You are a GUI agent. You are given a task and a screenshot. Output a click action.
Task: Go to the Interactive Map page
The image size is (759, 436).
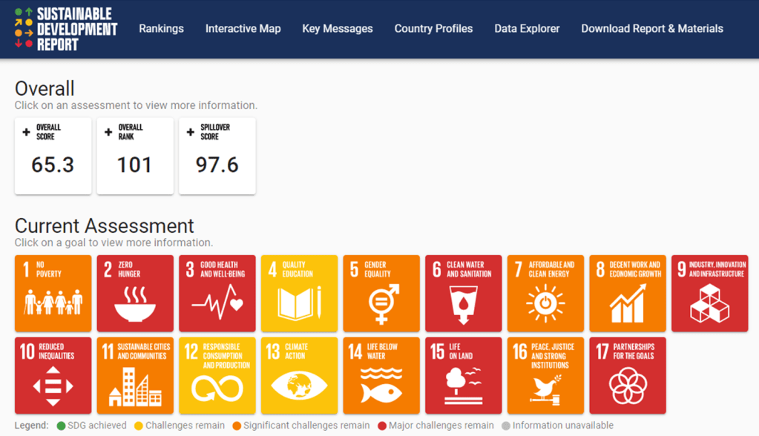243,29
